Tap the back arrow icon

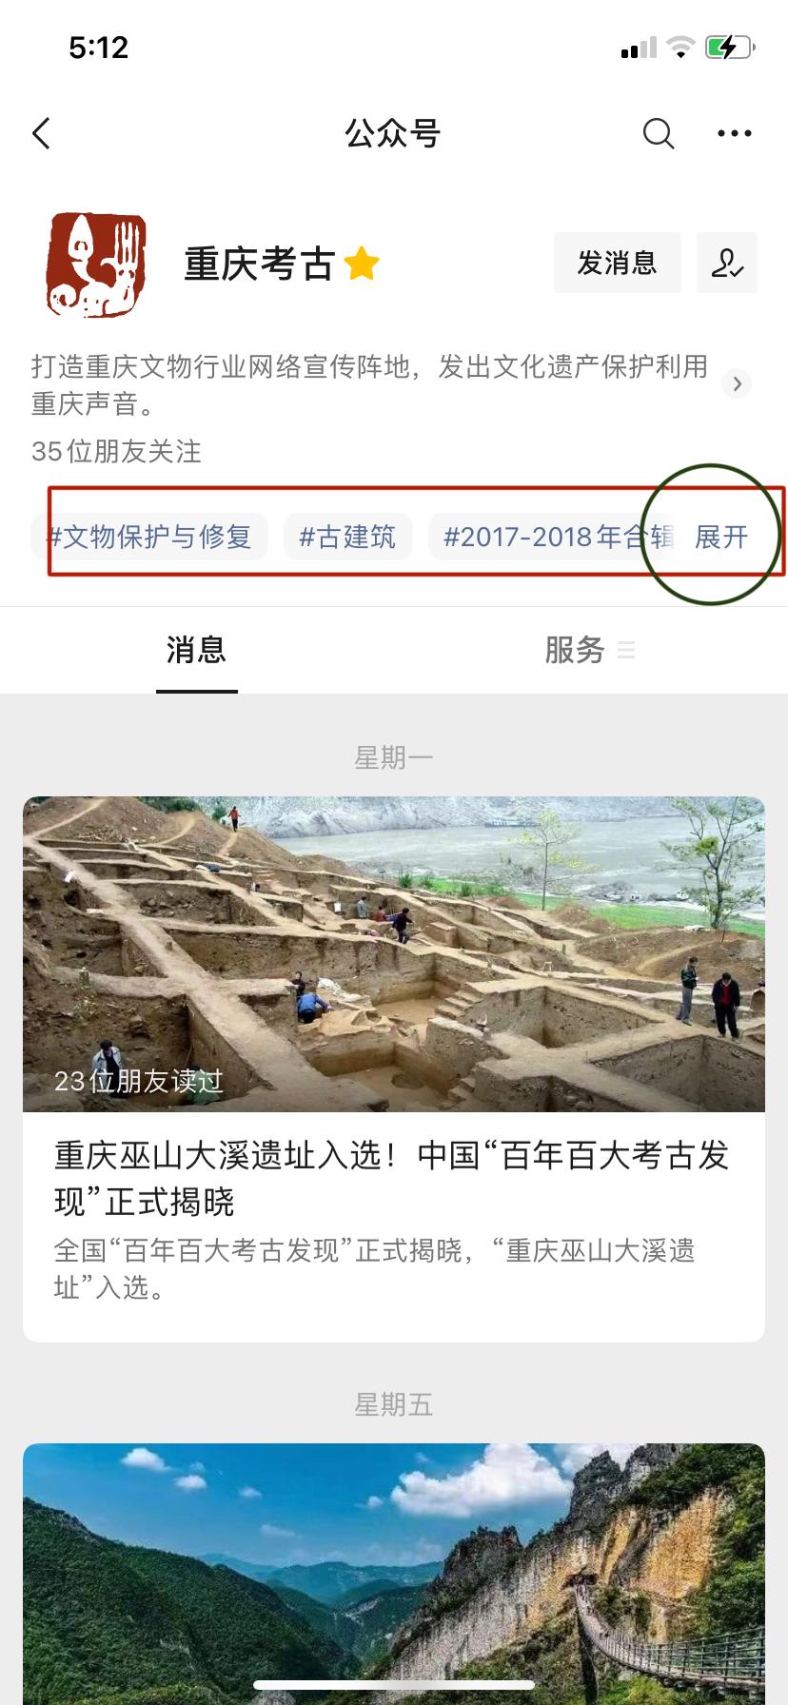click(x=41, y=134)
